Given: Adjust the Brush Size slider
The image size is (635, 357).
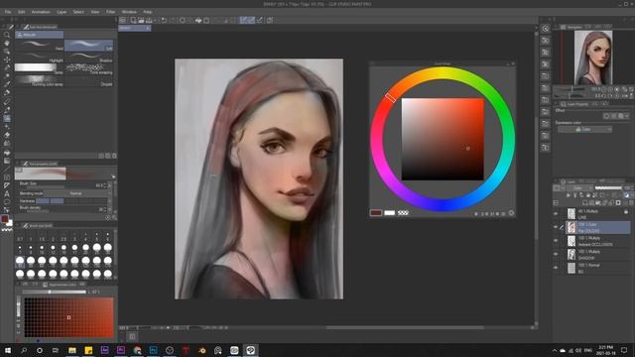Looking at the screenshot, I should pos(46,187).
